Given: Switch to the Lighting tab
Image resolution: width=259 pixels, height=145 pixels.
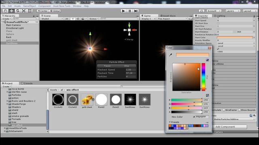Looking at the screenshot, I should click(219, 16).
